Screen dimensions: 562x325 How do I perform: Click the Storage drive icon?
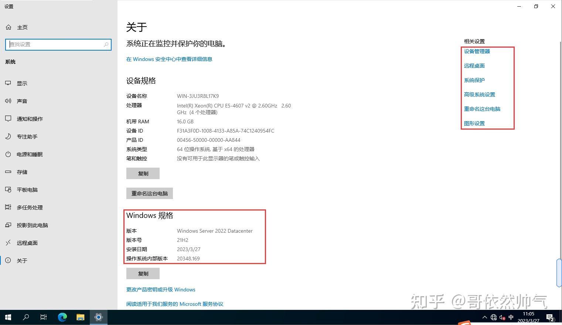8,172
